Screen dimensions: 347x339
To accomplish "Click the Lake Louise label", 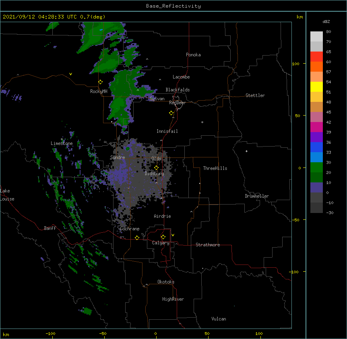I will [x=7, y=195].
